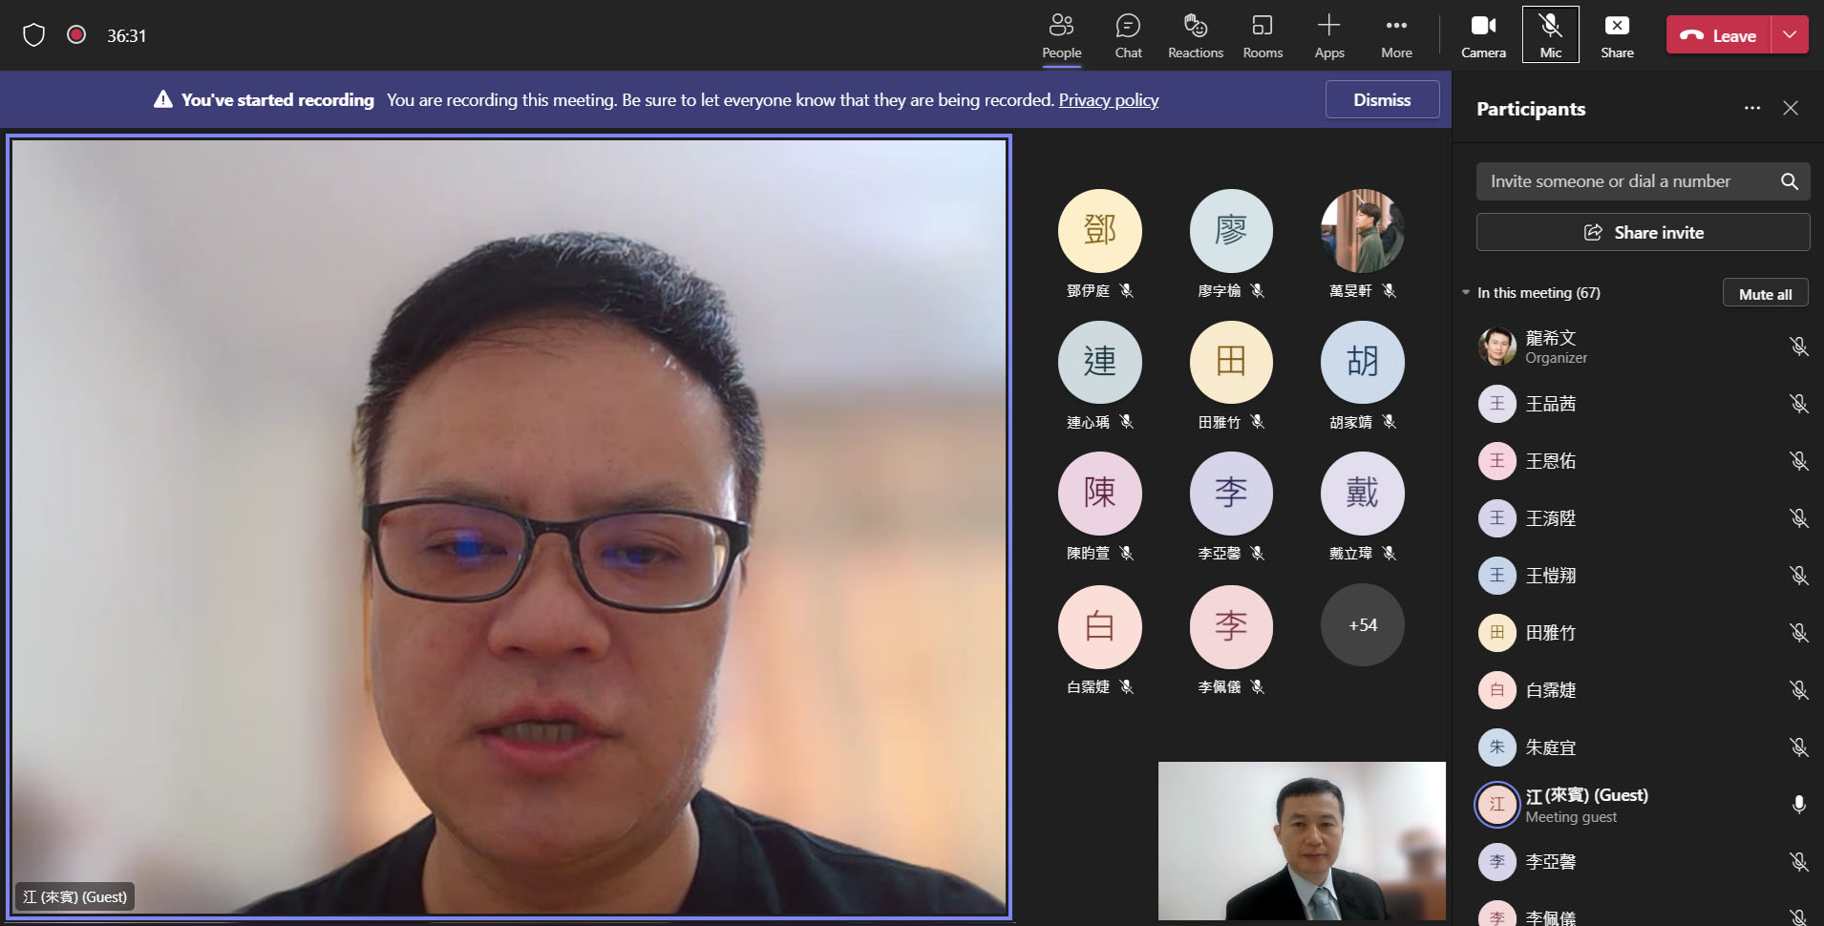
Task: Select 廖宇榆's avatar in the gallery
Action: (1231, 231)
